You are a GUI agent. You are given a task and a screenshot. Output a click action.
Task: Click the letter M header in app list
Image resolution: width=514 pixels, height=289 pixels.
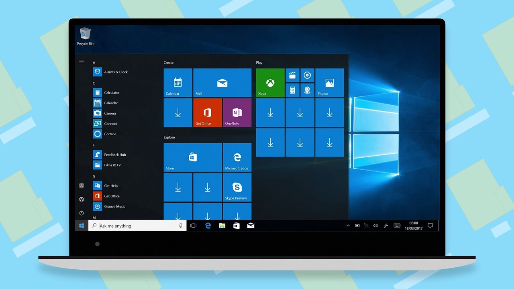point(94,218)
